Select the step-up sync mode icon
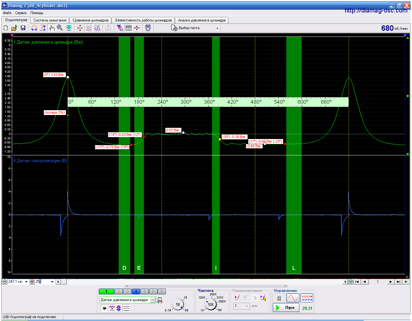Screen dimensions: 412x321 pos(246,298)
